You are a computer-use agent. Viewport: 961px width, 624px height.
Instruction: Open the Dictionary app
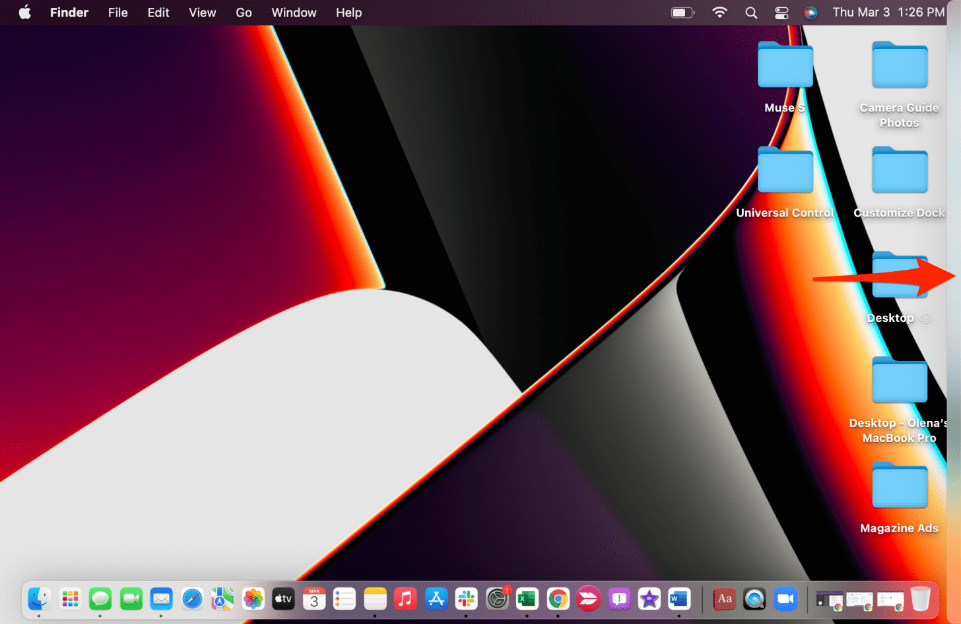[x=723, y=599]
